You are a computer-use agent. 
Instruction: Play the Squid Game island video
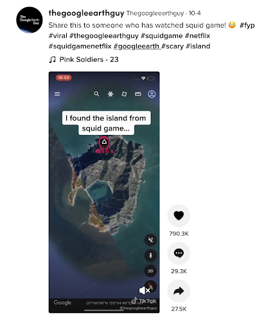(104, 192)
